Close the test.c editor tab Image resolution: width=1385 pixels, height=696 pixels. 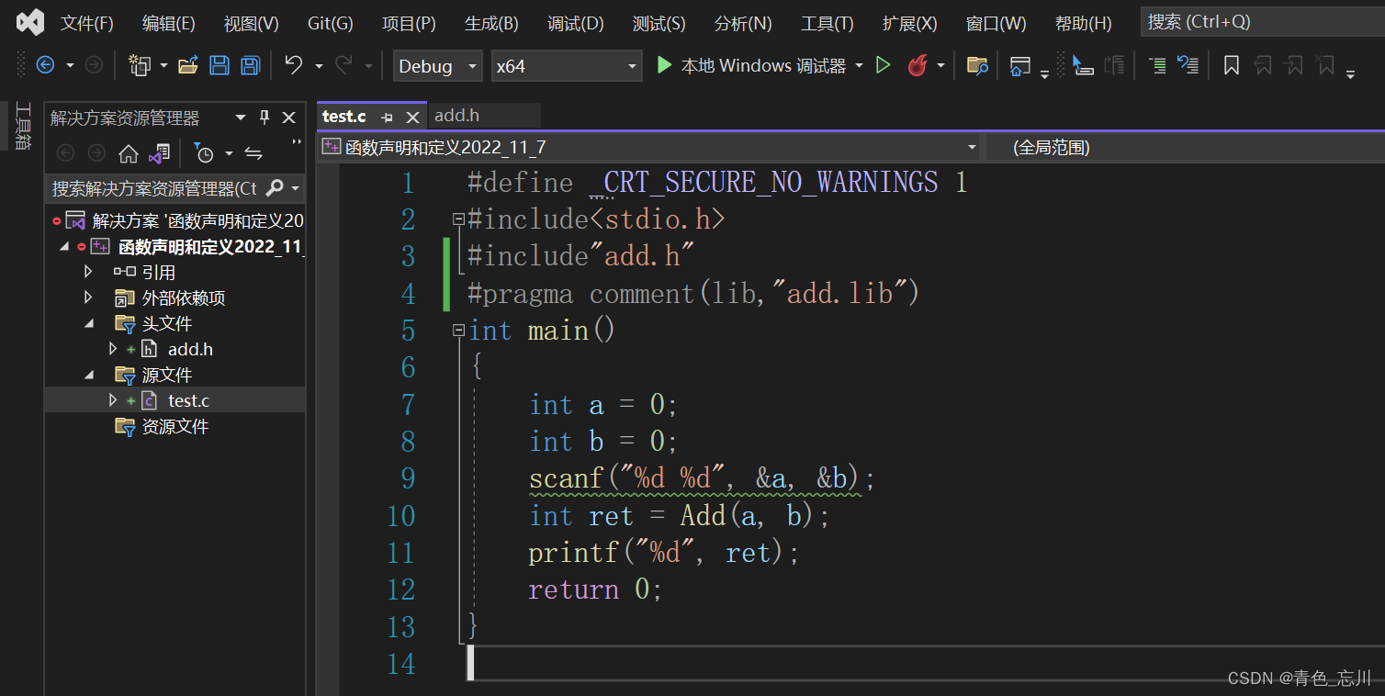[x=412, y=117]
